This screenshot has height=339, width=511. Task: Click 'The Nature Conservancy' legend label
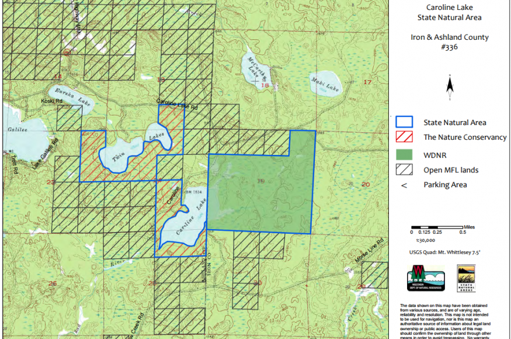(x=465, y=137)
